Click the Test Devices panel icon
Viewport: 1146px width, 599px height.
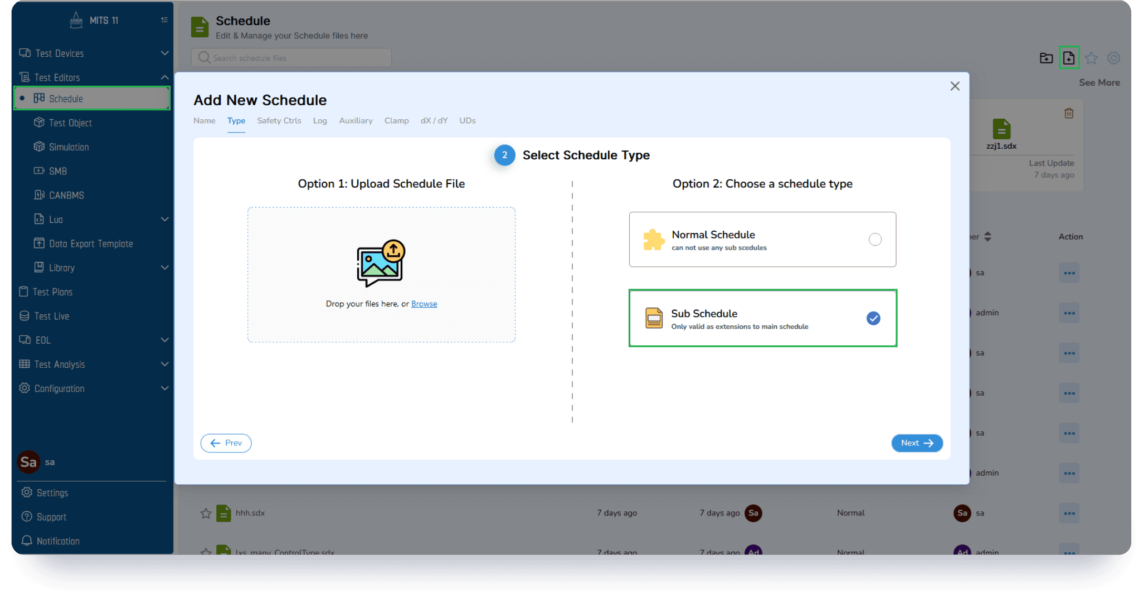[27, 53]
